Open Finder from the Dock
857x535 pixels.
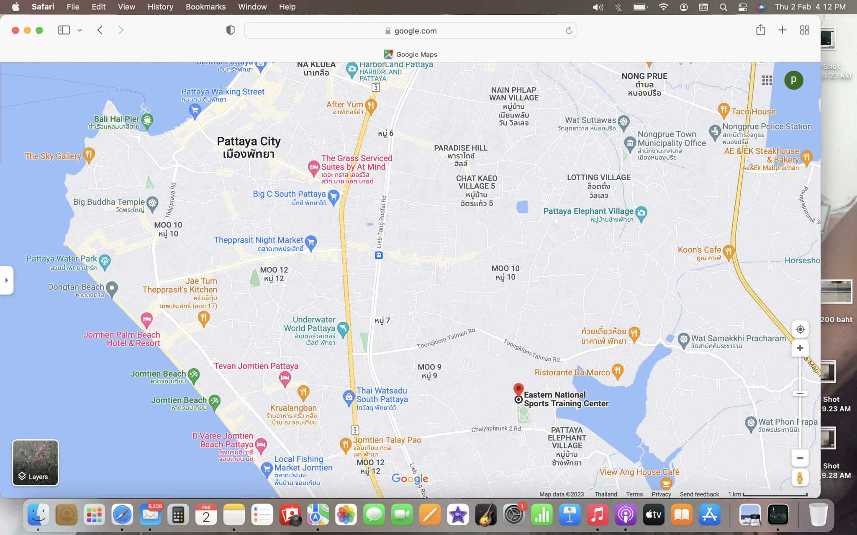click(38, 515)
